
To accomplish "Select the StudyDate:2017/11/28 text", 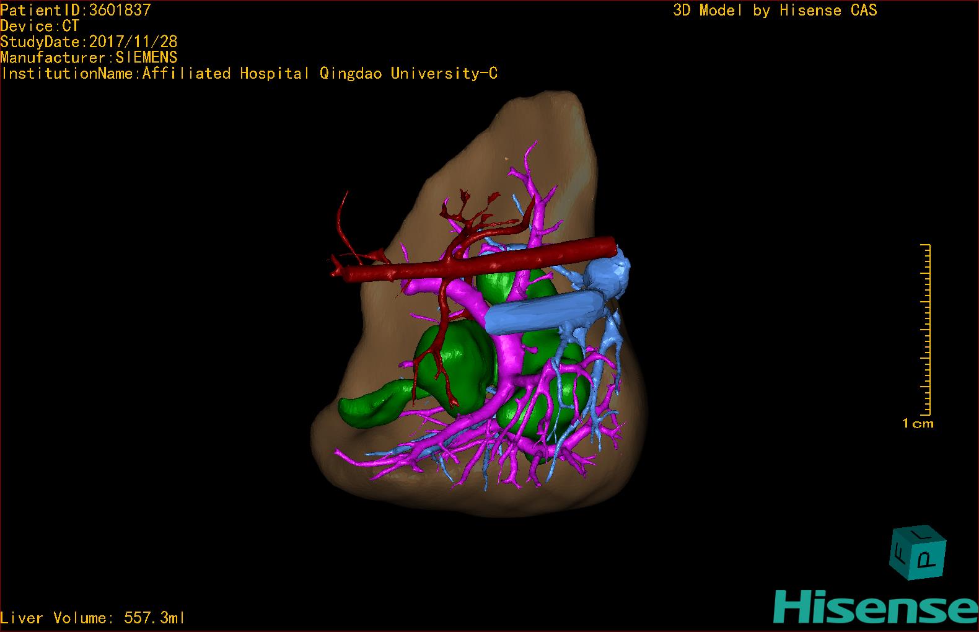I will pos(89,42).
